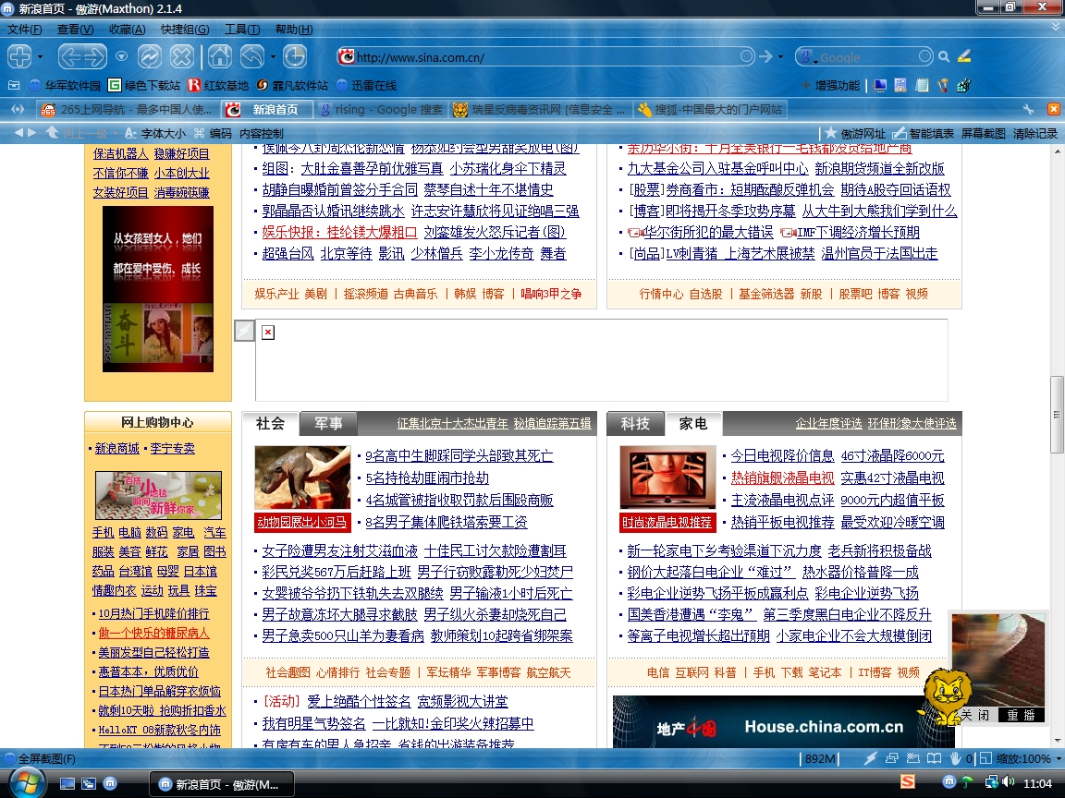Expand the undo closed tabs dropdown arrow
The image size is (1065, 798).
273,56
